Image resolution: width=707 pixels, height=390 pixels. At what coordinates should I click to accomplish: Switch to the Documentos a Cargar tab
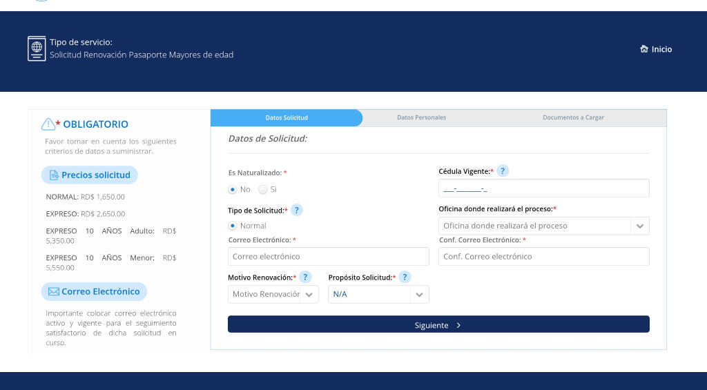(573, 117)
